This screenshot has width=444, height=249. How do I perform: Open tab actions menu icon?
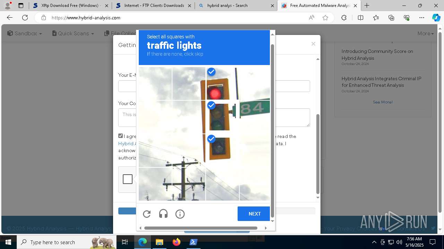21,6
